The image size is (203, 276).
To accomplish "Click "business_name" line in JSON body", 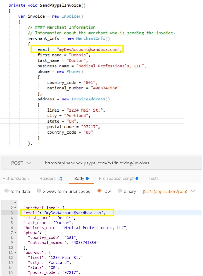I will pos(76,228).
